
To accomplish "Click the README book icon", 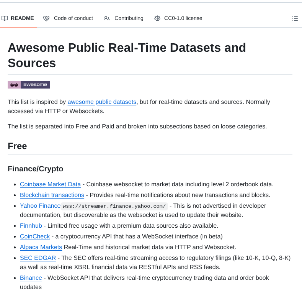I will click(5, 18).
